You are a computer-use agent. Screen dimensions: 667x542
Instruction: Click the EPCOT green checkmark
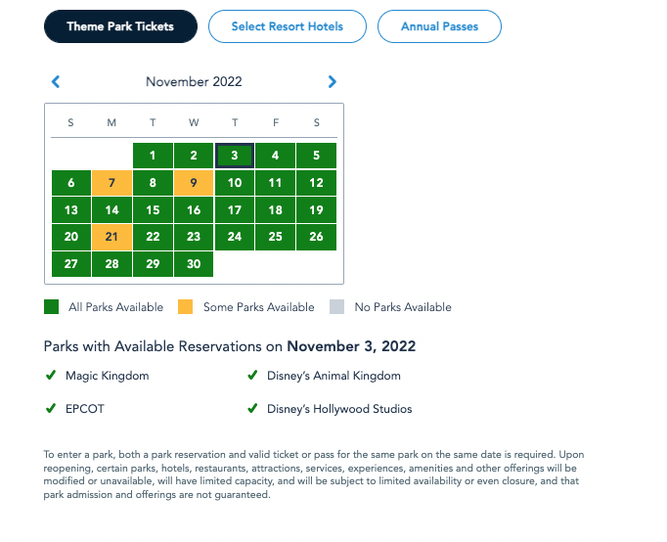point(51,409)
